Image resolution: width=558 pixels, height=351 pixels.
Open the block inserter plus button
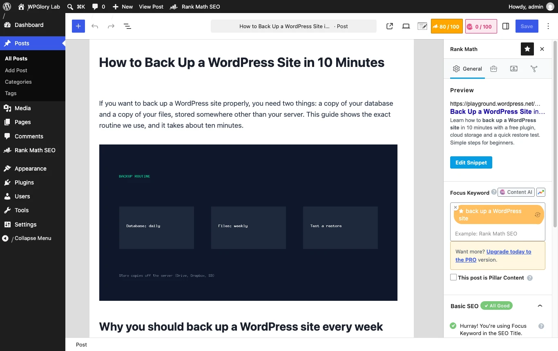(78, 26)
